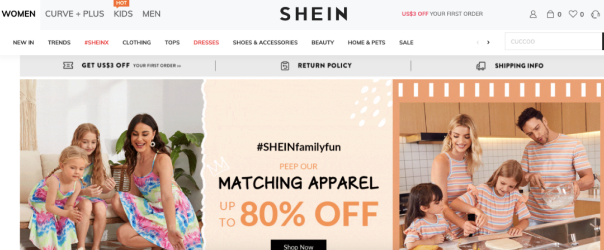Switch to the Kids tab
The height and width of the screenshot is (250, 604).
(123, 14)
